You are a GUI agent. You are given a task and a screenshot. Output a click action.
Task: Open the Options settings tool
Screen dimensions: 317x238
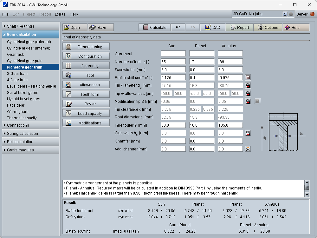(268, 28)
